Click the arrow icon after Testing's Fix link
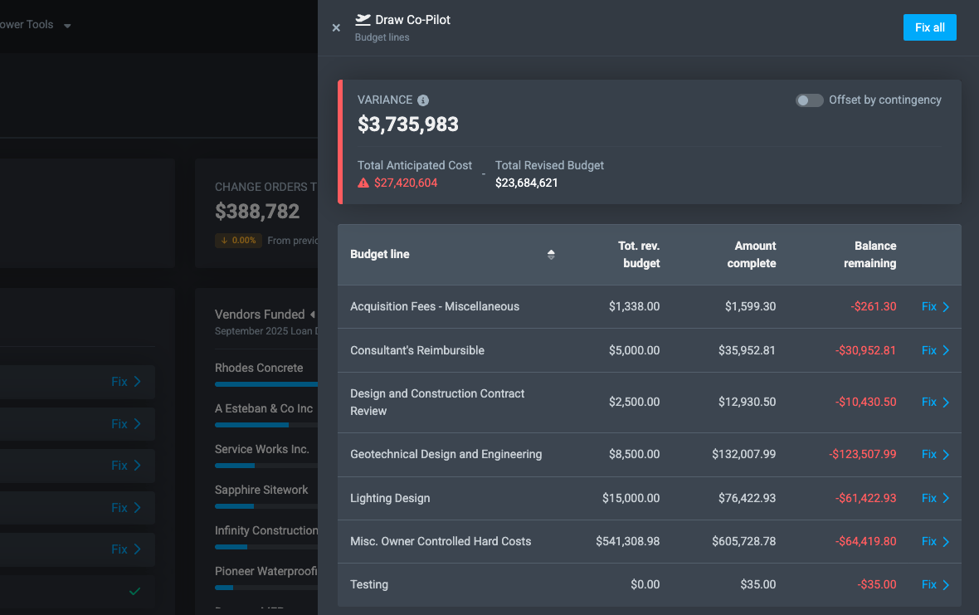Image resolution: width=979 pixels, height=615 pixels. tap(947, 584)
